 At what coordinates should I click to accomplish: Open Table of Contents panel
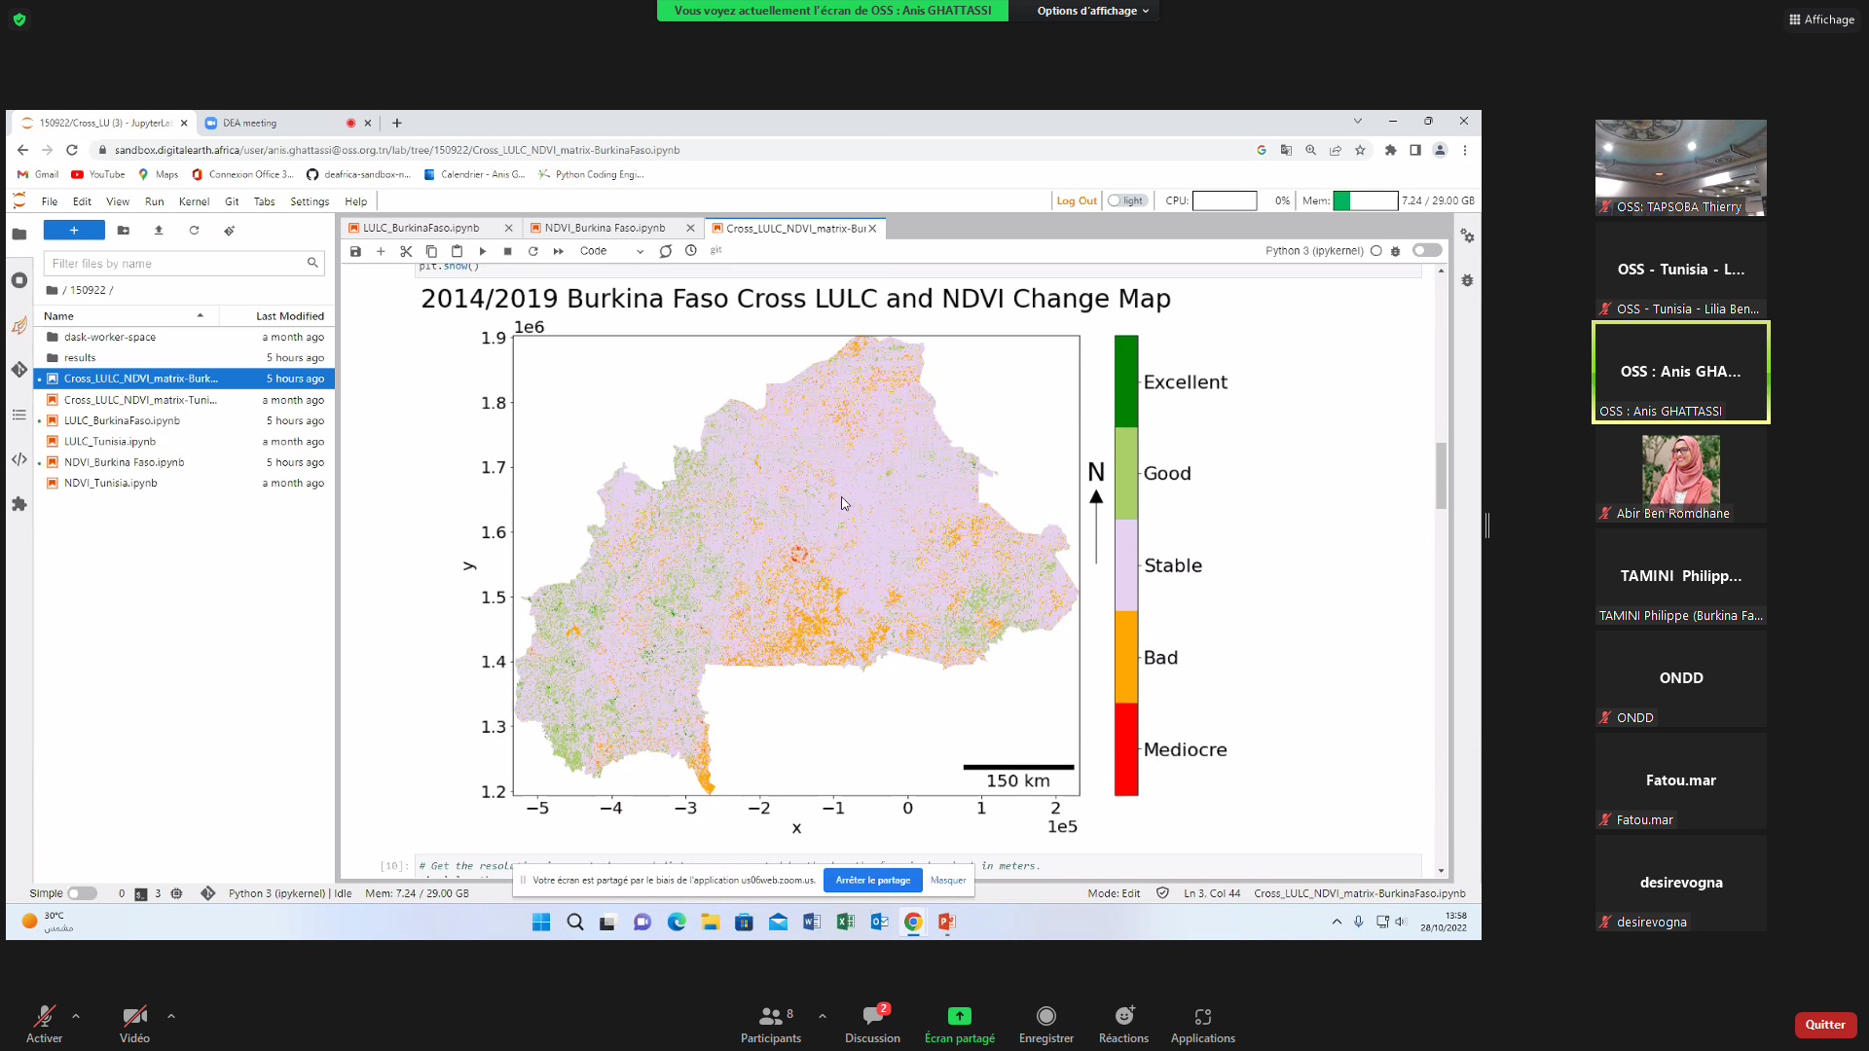pos(18,415)
